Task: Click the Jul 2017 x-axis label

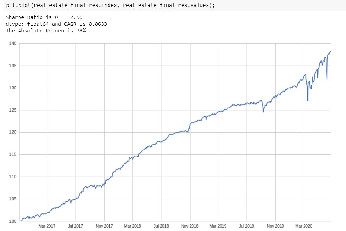Action: coord(75,226)
